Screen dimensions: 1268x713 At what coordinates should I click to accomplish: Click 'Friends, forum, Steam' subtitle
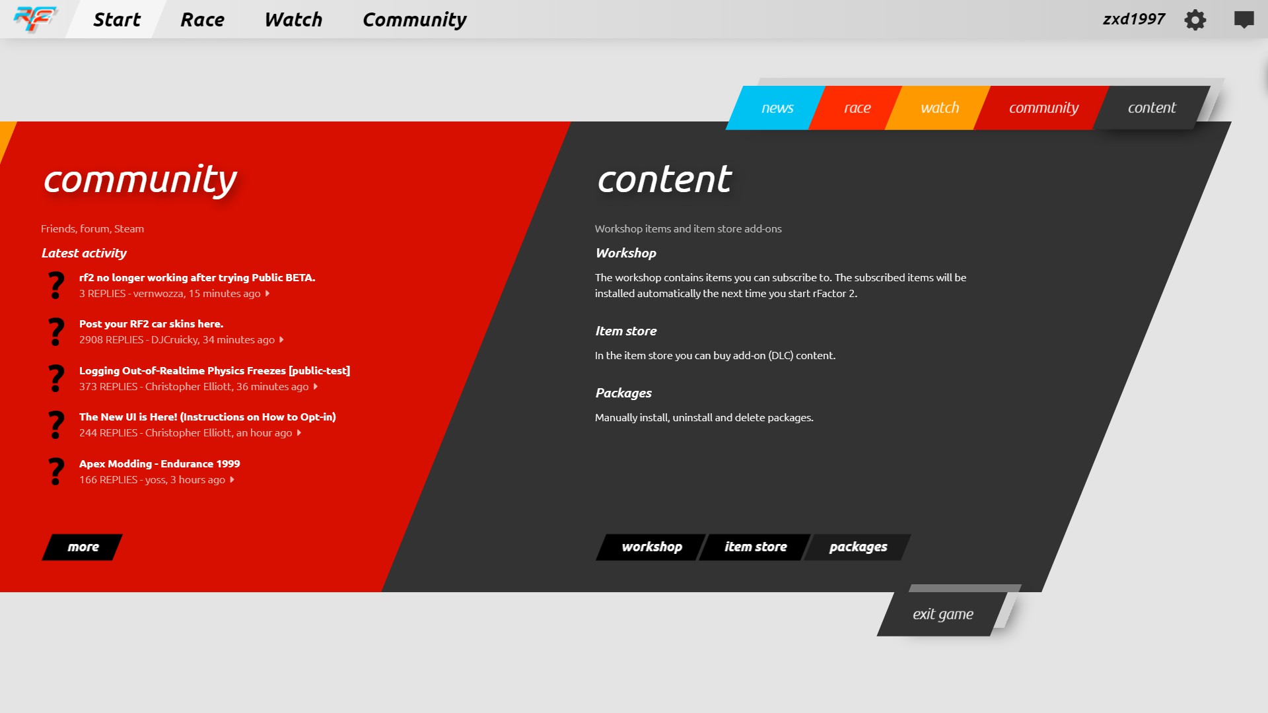click(92, 229)
